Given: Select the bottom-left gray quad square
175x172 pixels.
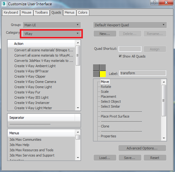Looking at the screenshot, I should click(x=96, y=74).
